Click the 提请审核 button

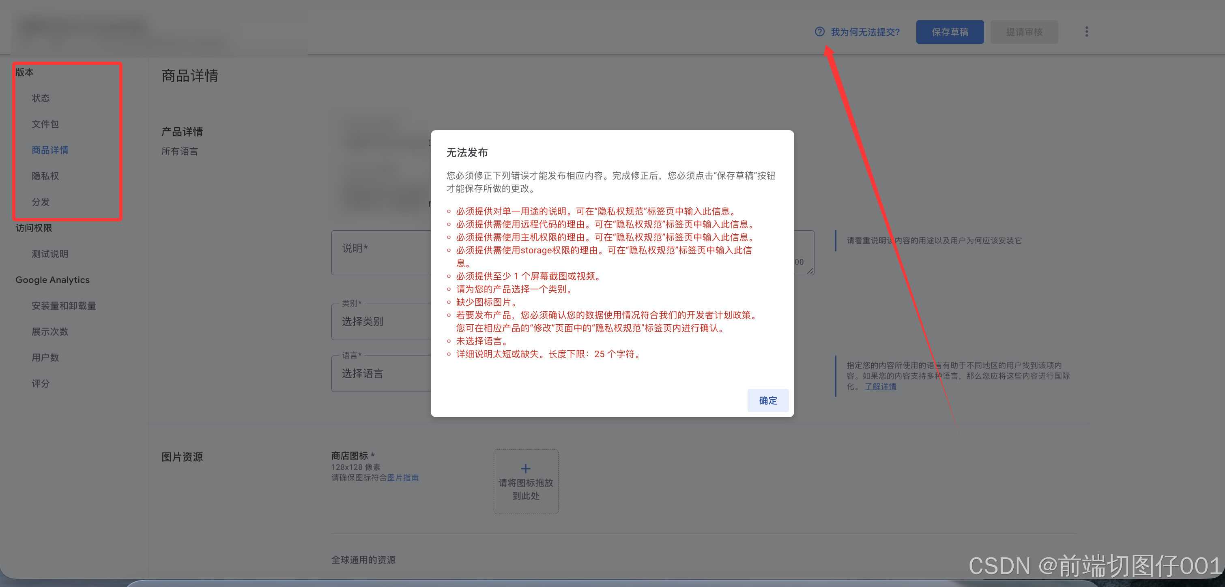tap(1024, 32)
